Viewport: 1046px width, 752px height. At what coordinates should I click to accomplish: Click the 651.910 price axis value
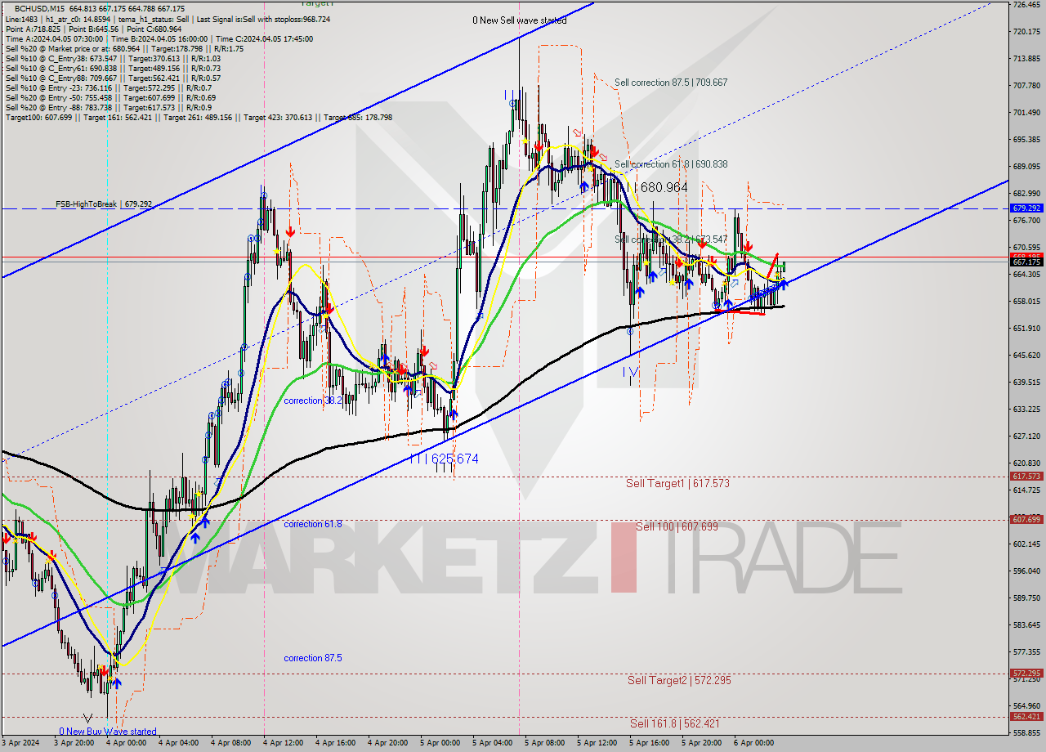[1026, 328]
